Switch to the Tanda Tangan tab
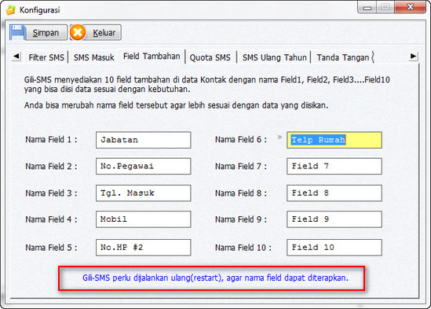This screenshot has height=309, width=431. pyautogui.click(x=343, y=57)
